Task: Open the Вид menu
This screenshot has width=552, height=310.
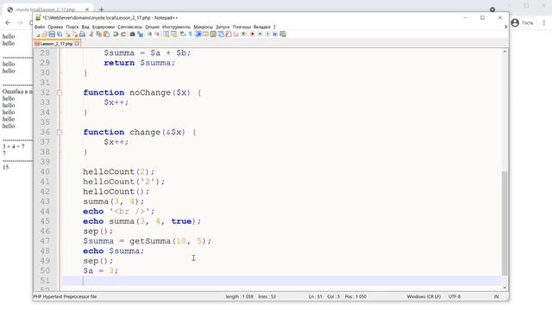Action: pos(85,27)
